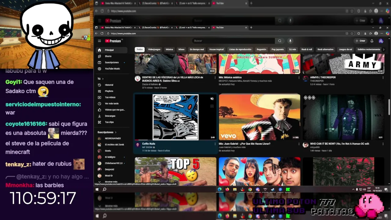The height and width of the screenshot is (220, 391).
Task: Open the YouTube hamburger guide menu
Action: click(99, 41)
